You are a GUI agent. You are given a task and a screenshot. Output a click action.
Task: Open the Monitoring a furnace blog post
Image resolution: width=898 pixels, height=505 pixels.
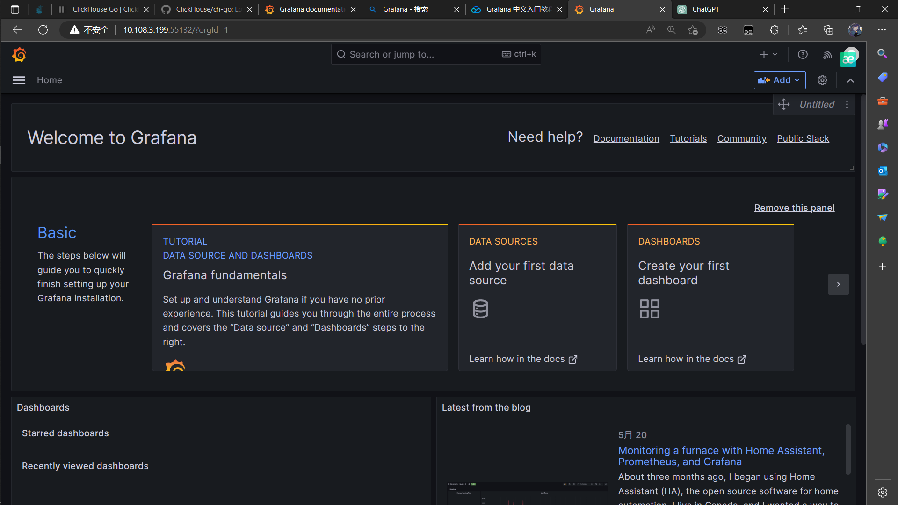(721, 456)
